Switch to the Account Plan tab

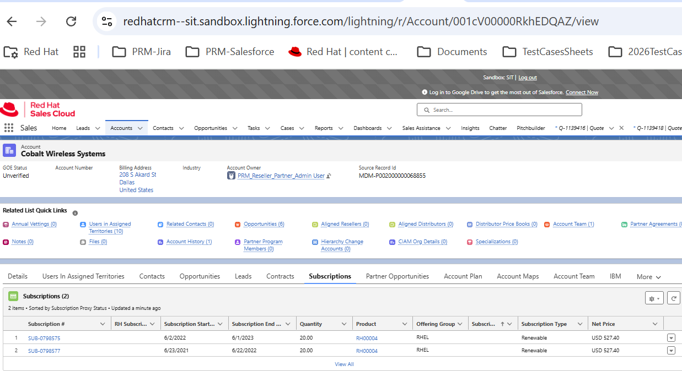point(463,276)
